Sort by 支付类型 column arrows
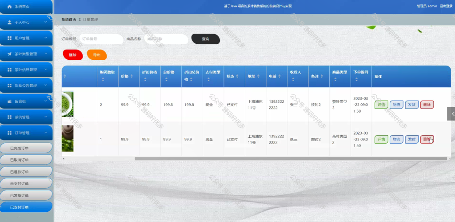This screenshot has height=222, width=455. click(x=209, y=79)
